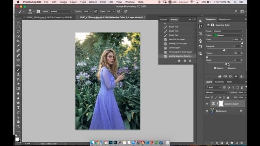Open layer Opacity dropdown arrow
The height and width of the screenshot is (146, 260).
coord(245,92)
